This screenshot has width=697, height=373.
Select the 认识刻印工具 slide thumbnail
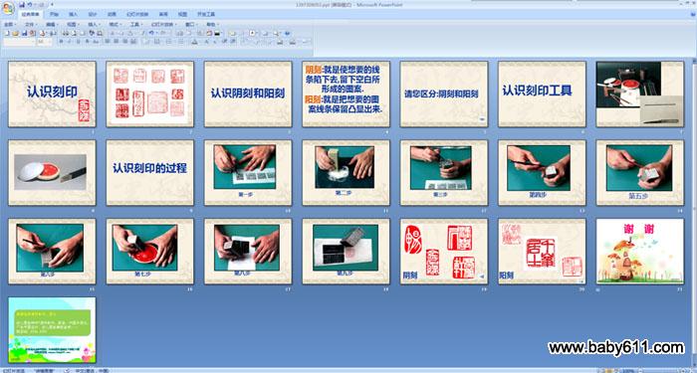point(542,93)
